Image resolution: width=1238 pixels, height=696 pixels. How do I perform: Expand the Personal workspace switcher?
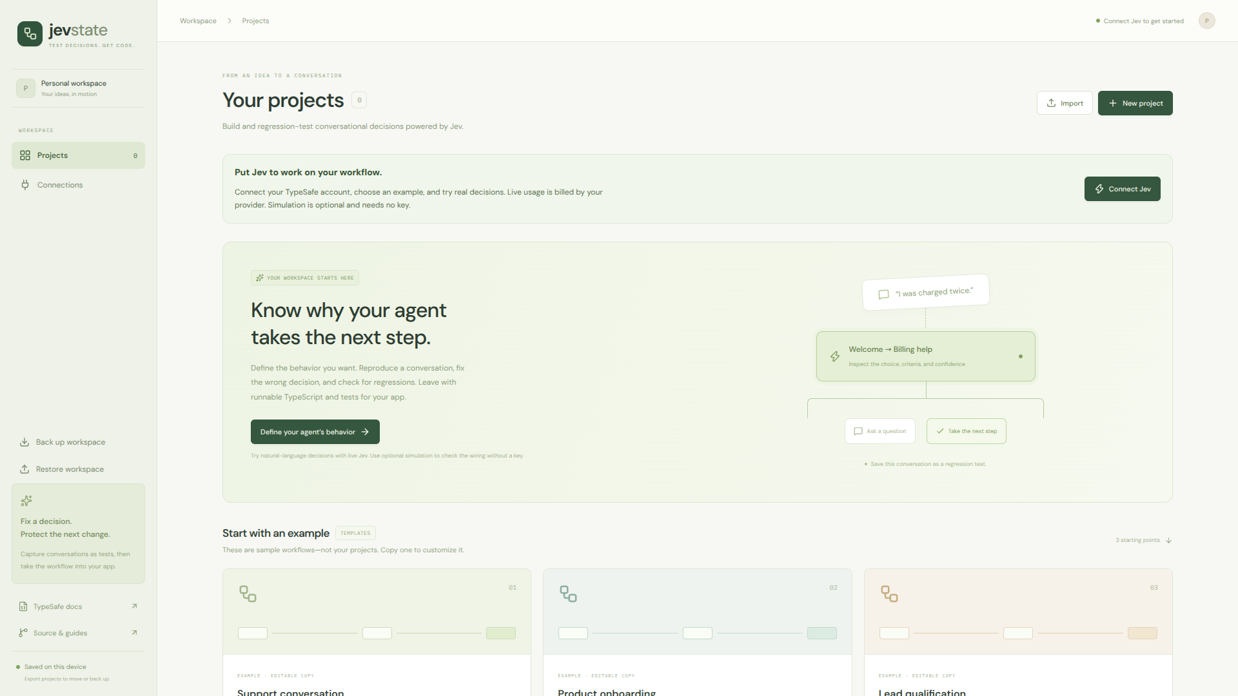[x=78, y=88]
